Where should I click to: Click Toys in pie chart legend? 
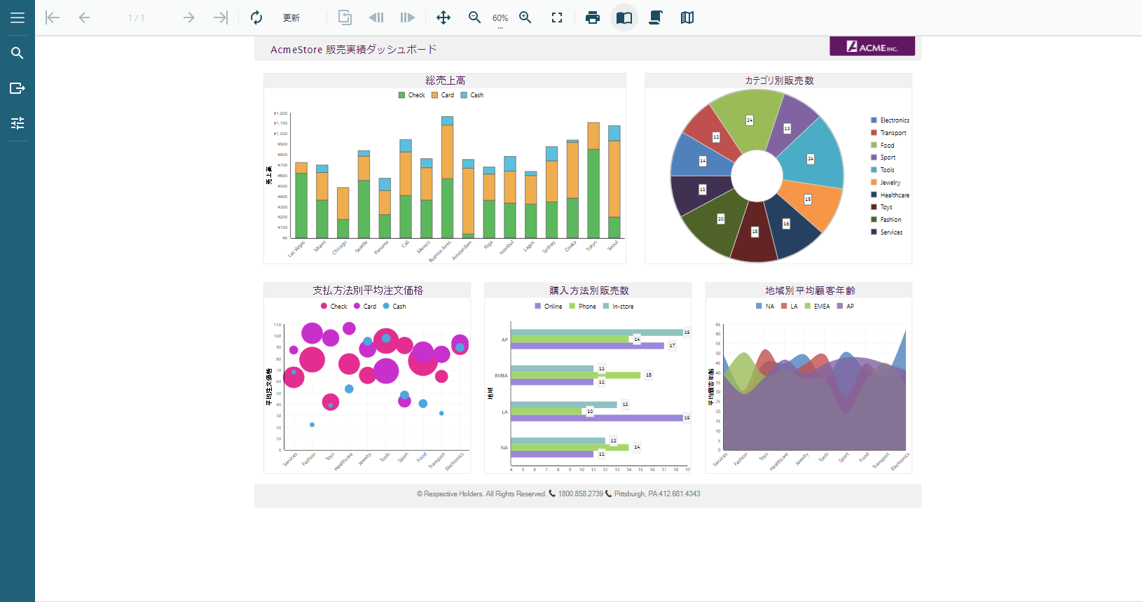click(x=886, y=207)
